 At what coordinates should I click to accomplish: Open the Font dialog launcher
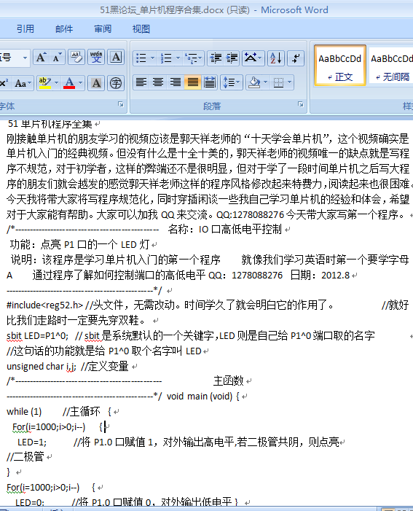point(121,104)
